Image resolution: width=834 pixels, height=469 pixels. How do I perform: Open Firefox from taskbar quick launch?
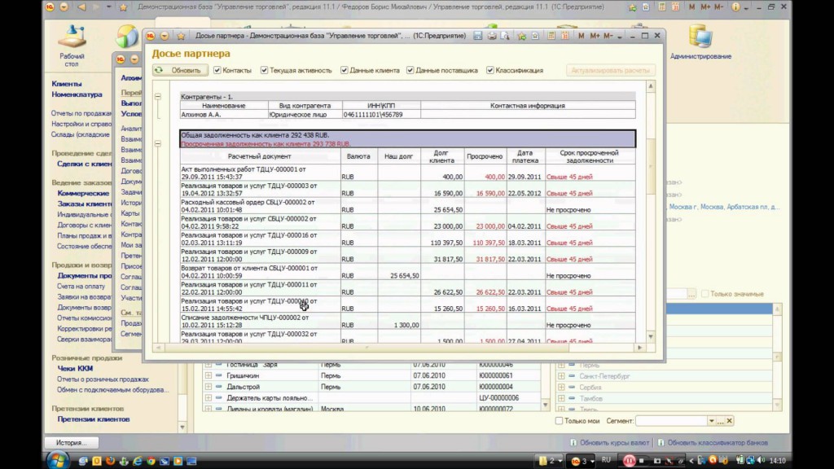[110, 461]
